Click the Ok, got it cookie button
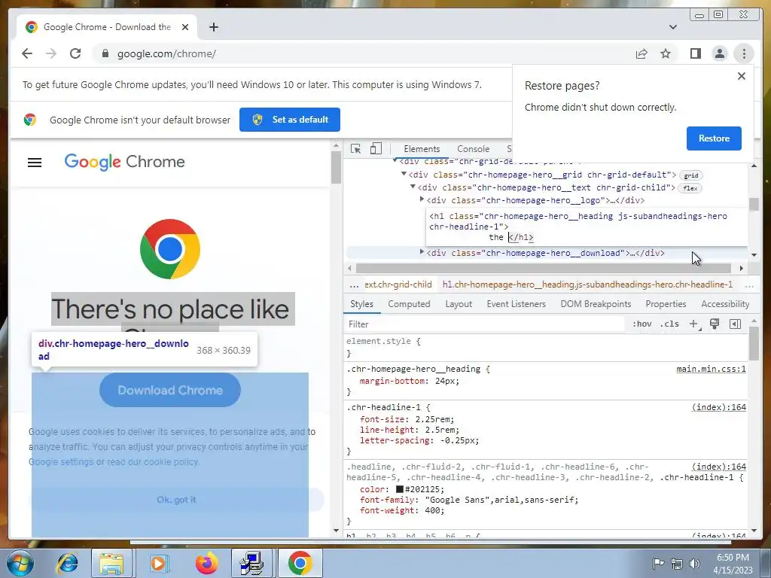This screenshot has height=578, width=771. (176, 500)
